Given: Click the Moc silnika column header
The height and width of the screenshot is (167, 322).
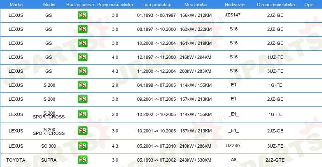Looking at the screenshot, I should [196, 5].
